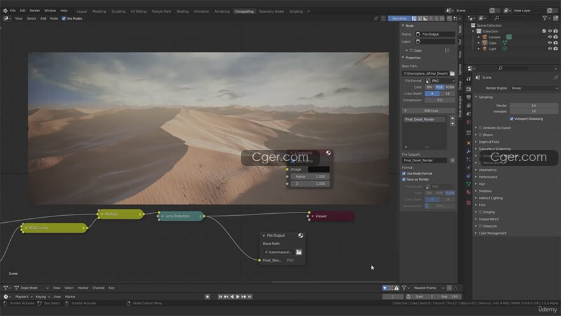Open the Object properties orange square tab
The height and width of the screenshot is (316, 561).
tap(469, 143)
